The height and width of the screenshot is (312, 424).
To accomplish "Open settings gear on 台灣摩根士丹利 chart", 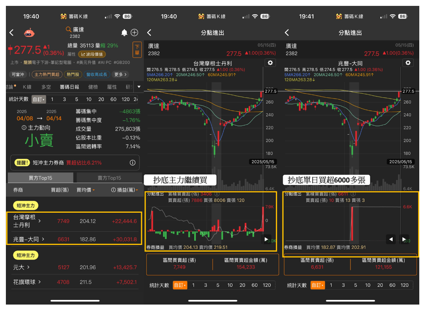I will (270, 63).
